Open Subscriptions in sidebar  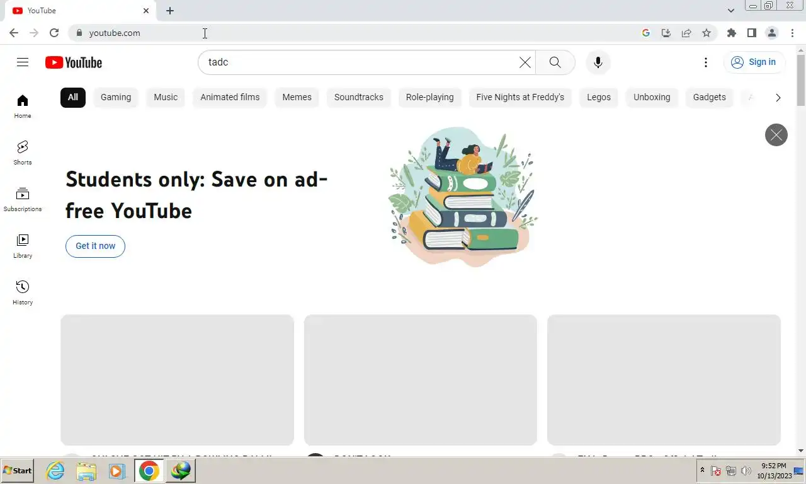click(x=23, y=200)
